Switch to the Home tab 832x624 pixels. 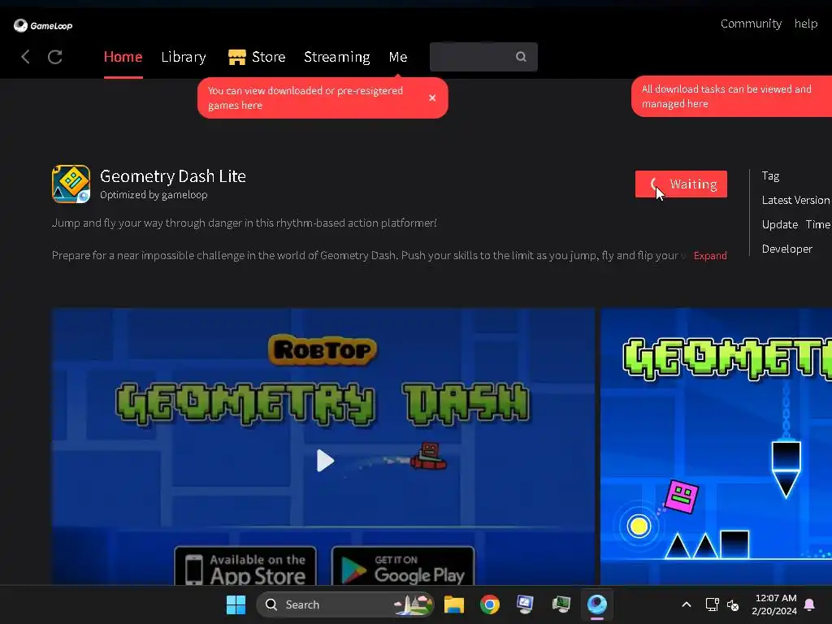coord(123,57)
